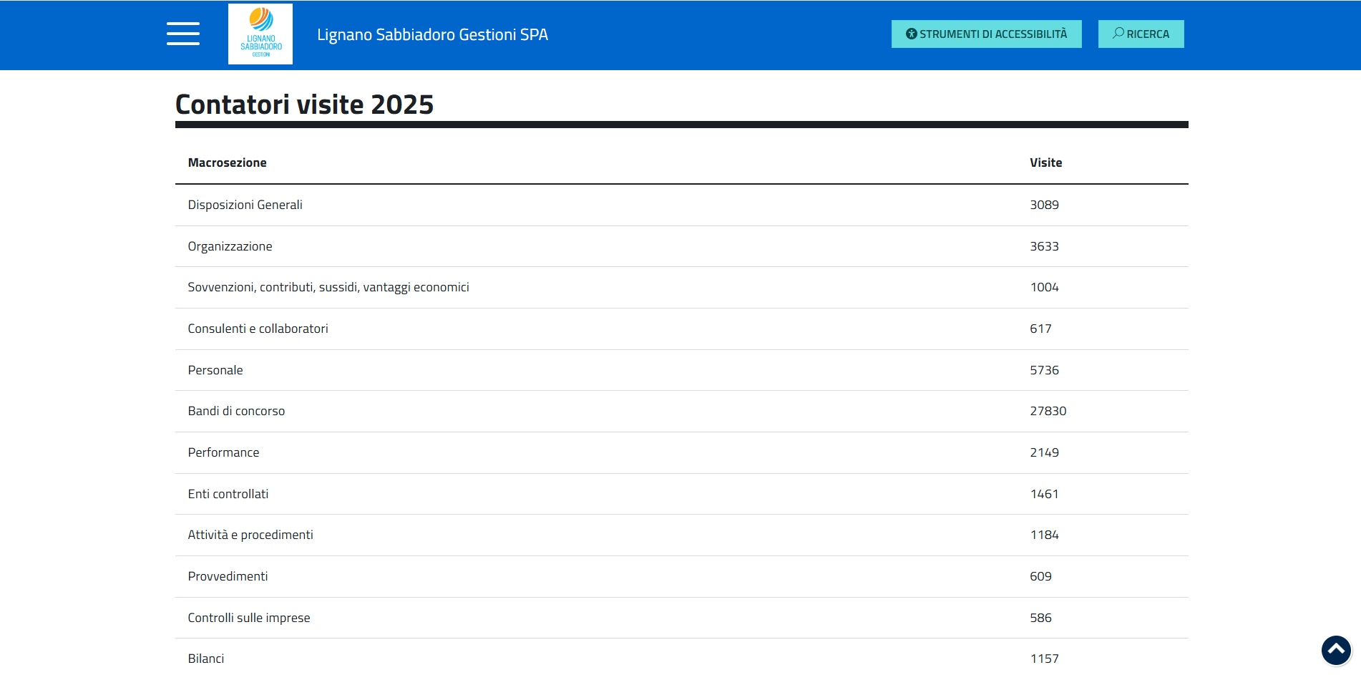Select the Disposizioni Generali row
The width and height of the screenshot is (1361, 675).
point(245,205)
